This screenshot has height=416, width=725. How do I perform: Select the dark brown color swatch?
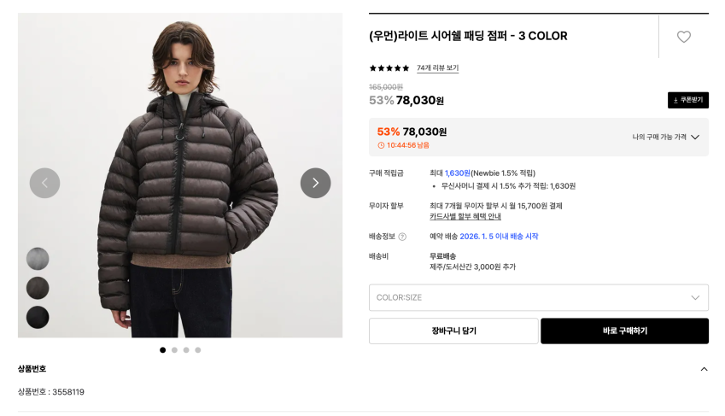pyautogui.click(x=38, y=288)
